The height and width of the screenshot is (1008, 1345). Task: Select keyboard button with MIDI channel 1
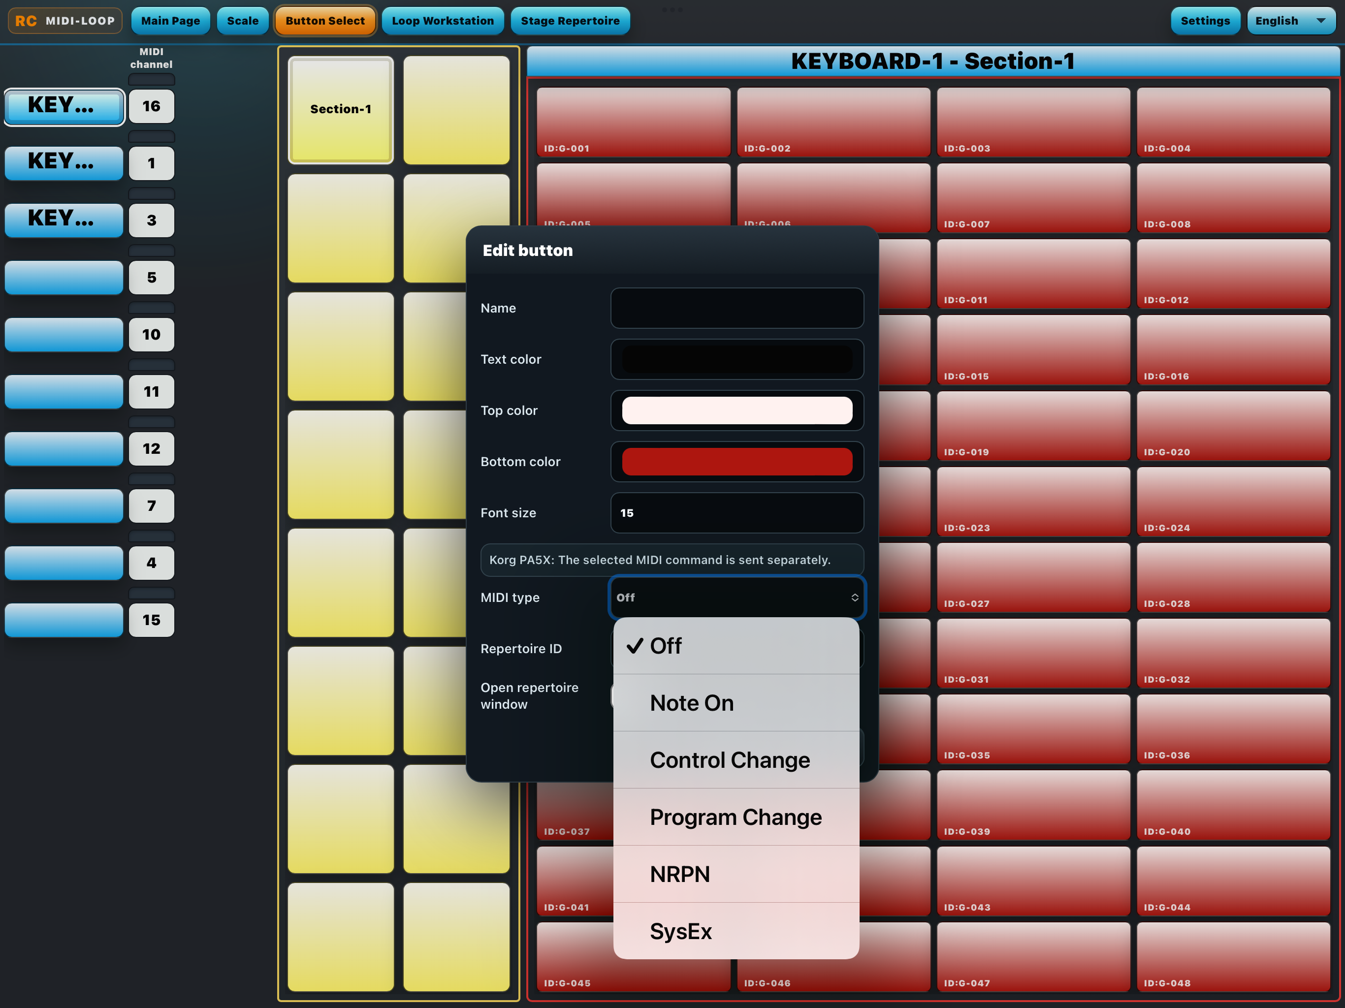64,163
